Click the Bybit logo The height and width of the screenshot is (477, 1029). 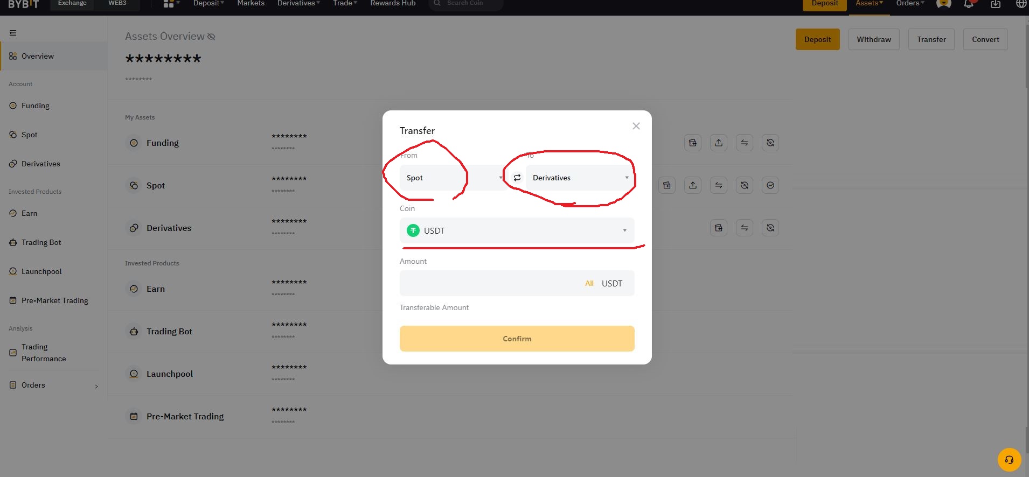(23, 4)
